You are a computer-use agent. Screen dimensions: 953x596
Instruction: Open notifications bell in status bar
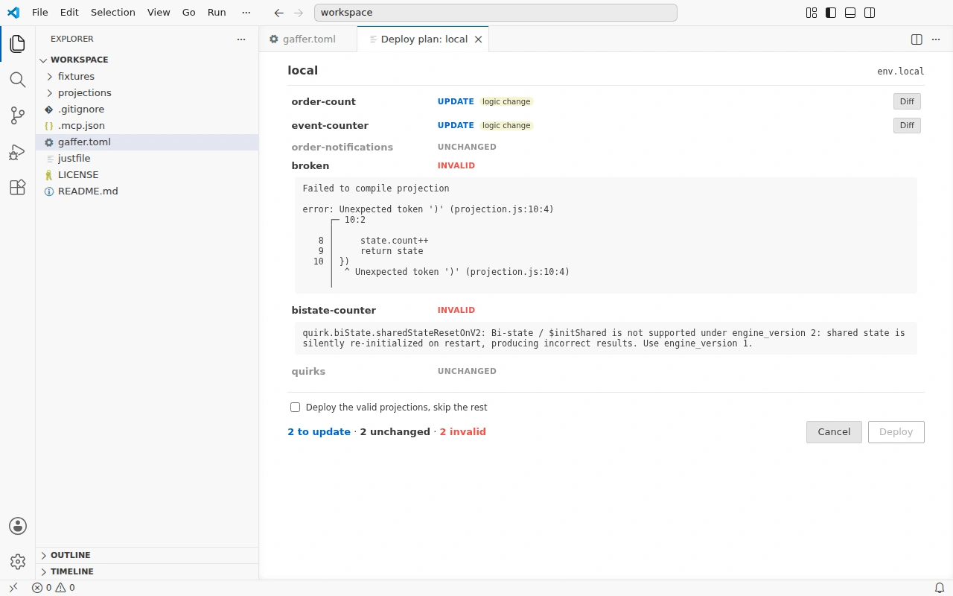(x=940, y=588)
